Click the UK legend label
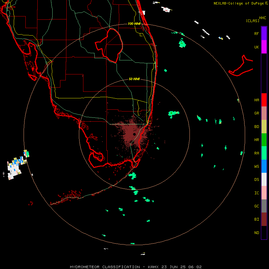Viewport: 269px width, 269px height. coord(256,47)
